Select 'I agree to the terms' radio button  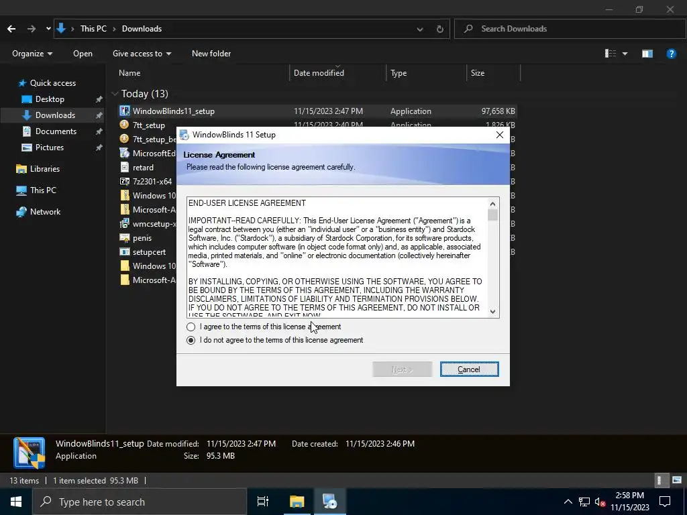pyautogui.click(x=191, y=327)
